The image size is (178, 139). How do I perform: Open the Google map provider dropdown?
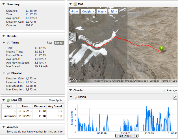(88, 12)
